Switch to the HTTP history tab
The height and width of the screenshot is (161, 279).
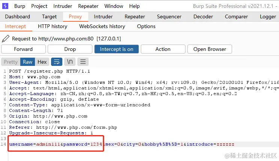click(x=53, y=27)
